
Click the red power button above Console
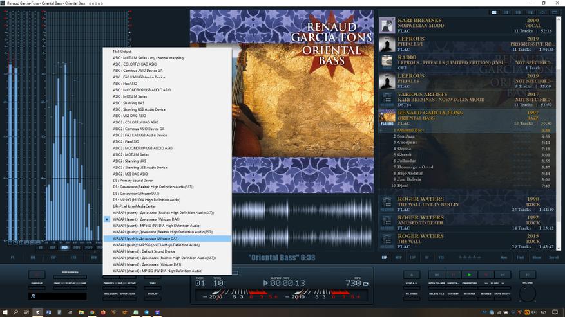(37, 275)
